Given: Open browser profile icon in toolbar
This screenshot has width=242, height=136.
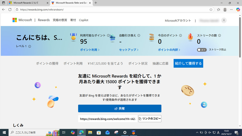Looking at the screenshot, I should point(225,10).
